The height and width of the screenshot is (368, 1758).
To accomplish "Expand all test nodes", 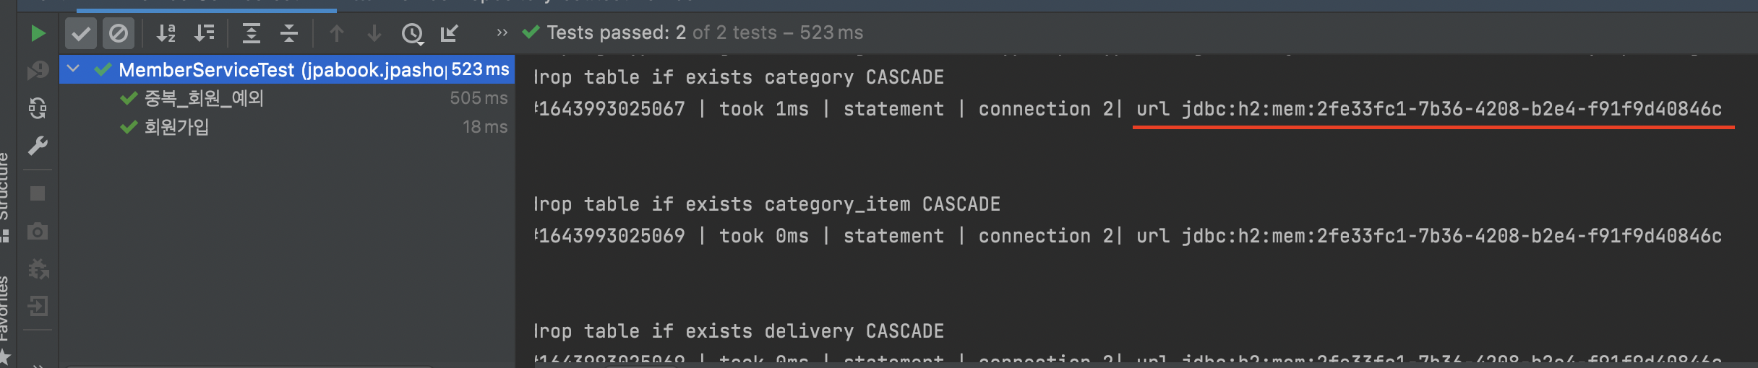I will [251, 33].
